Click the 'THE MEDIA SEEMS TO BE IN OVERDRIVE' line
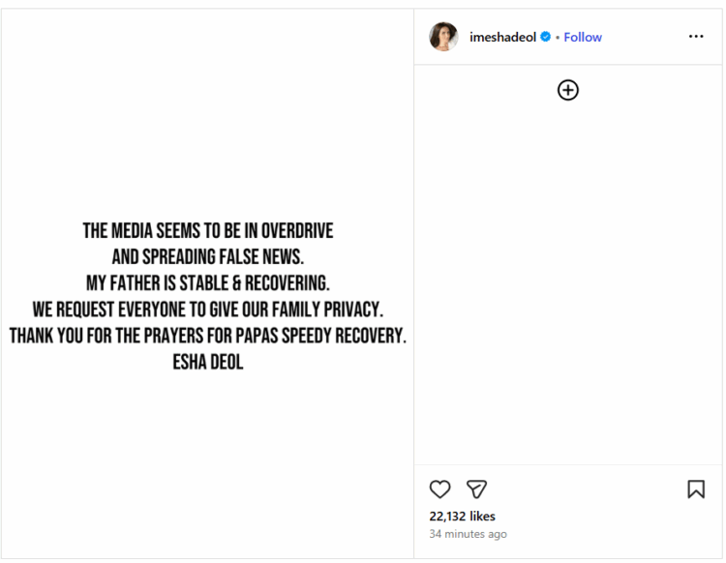726x563 pixels. 207,231
